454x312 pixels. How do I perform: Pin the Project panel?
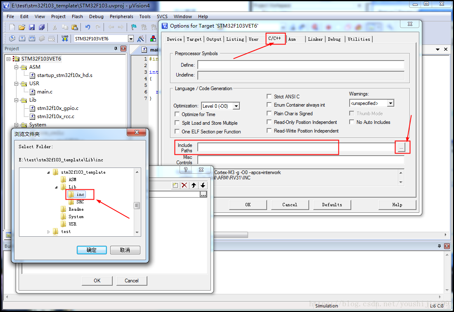click(116, 49)
